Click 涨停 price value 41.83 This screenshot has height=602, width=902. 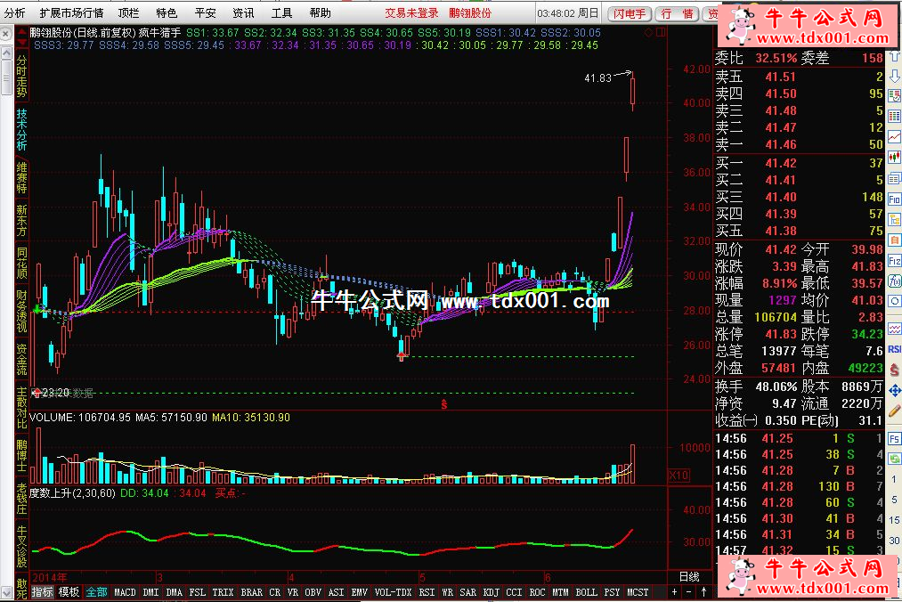pyautogui.click(x=781, y=334)
